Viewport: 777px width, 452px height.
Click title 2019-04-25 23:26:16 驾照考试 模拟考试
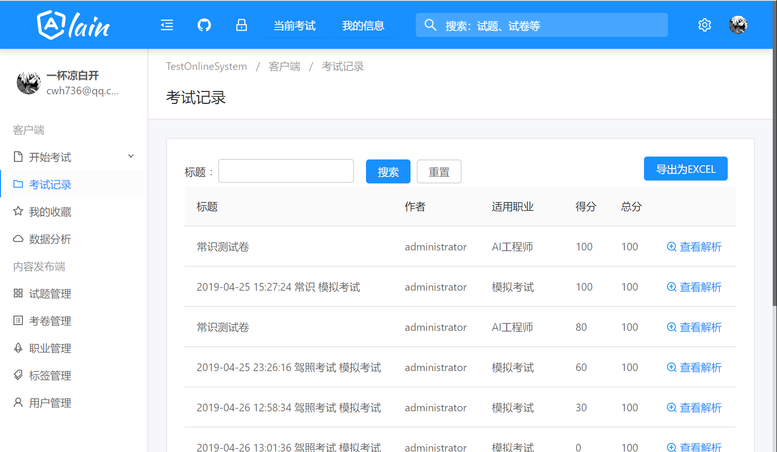289,367
